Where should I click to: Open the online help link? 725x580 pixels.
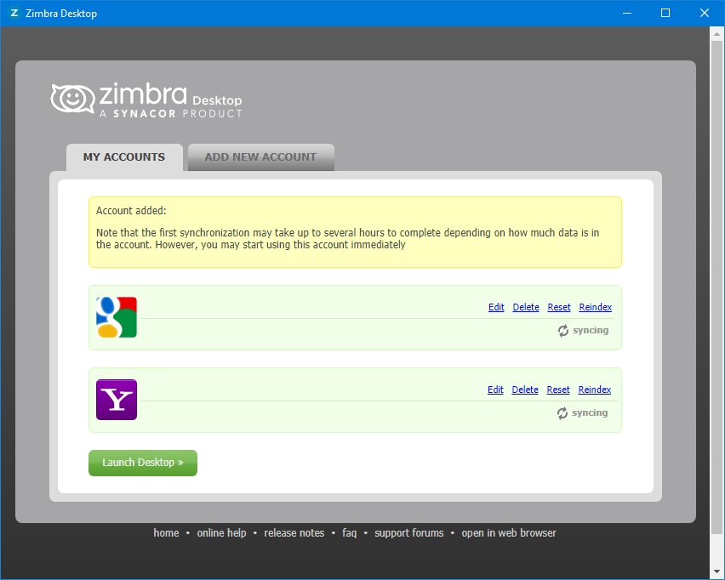click(x=221, y=533)
